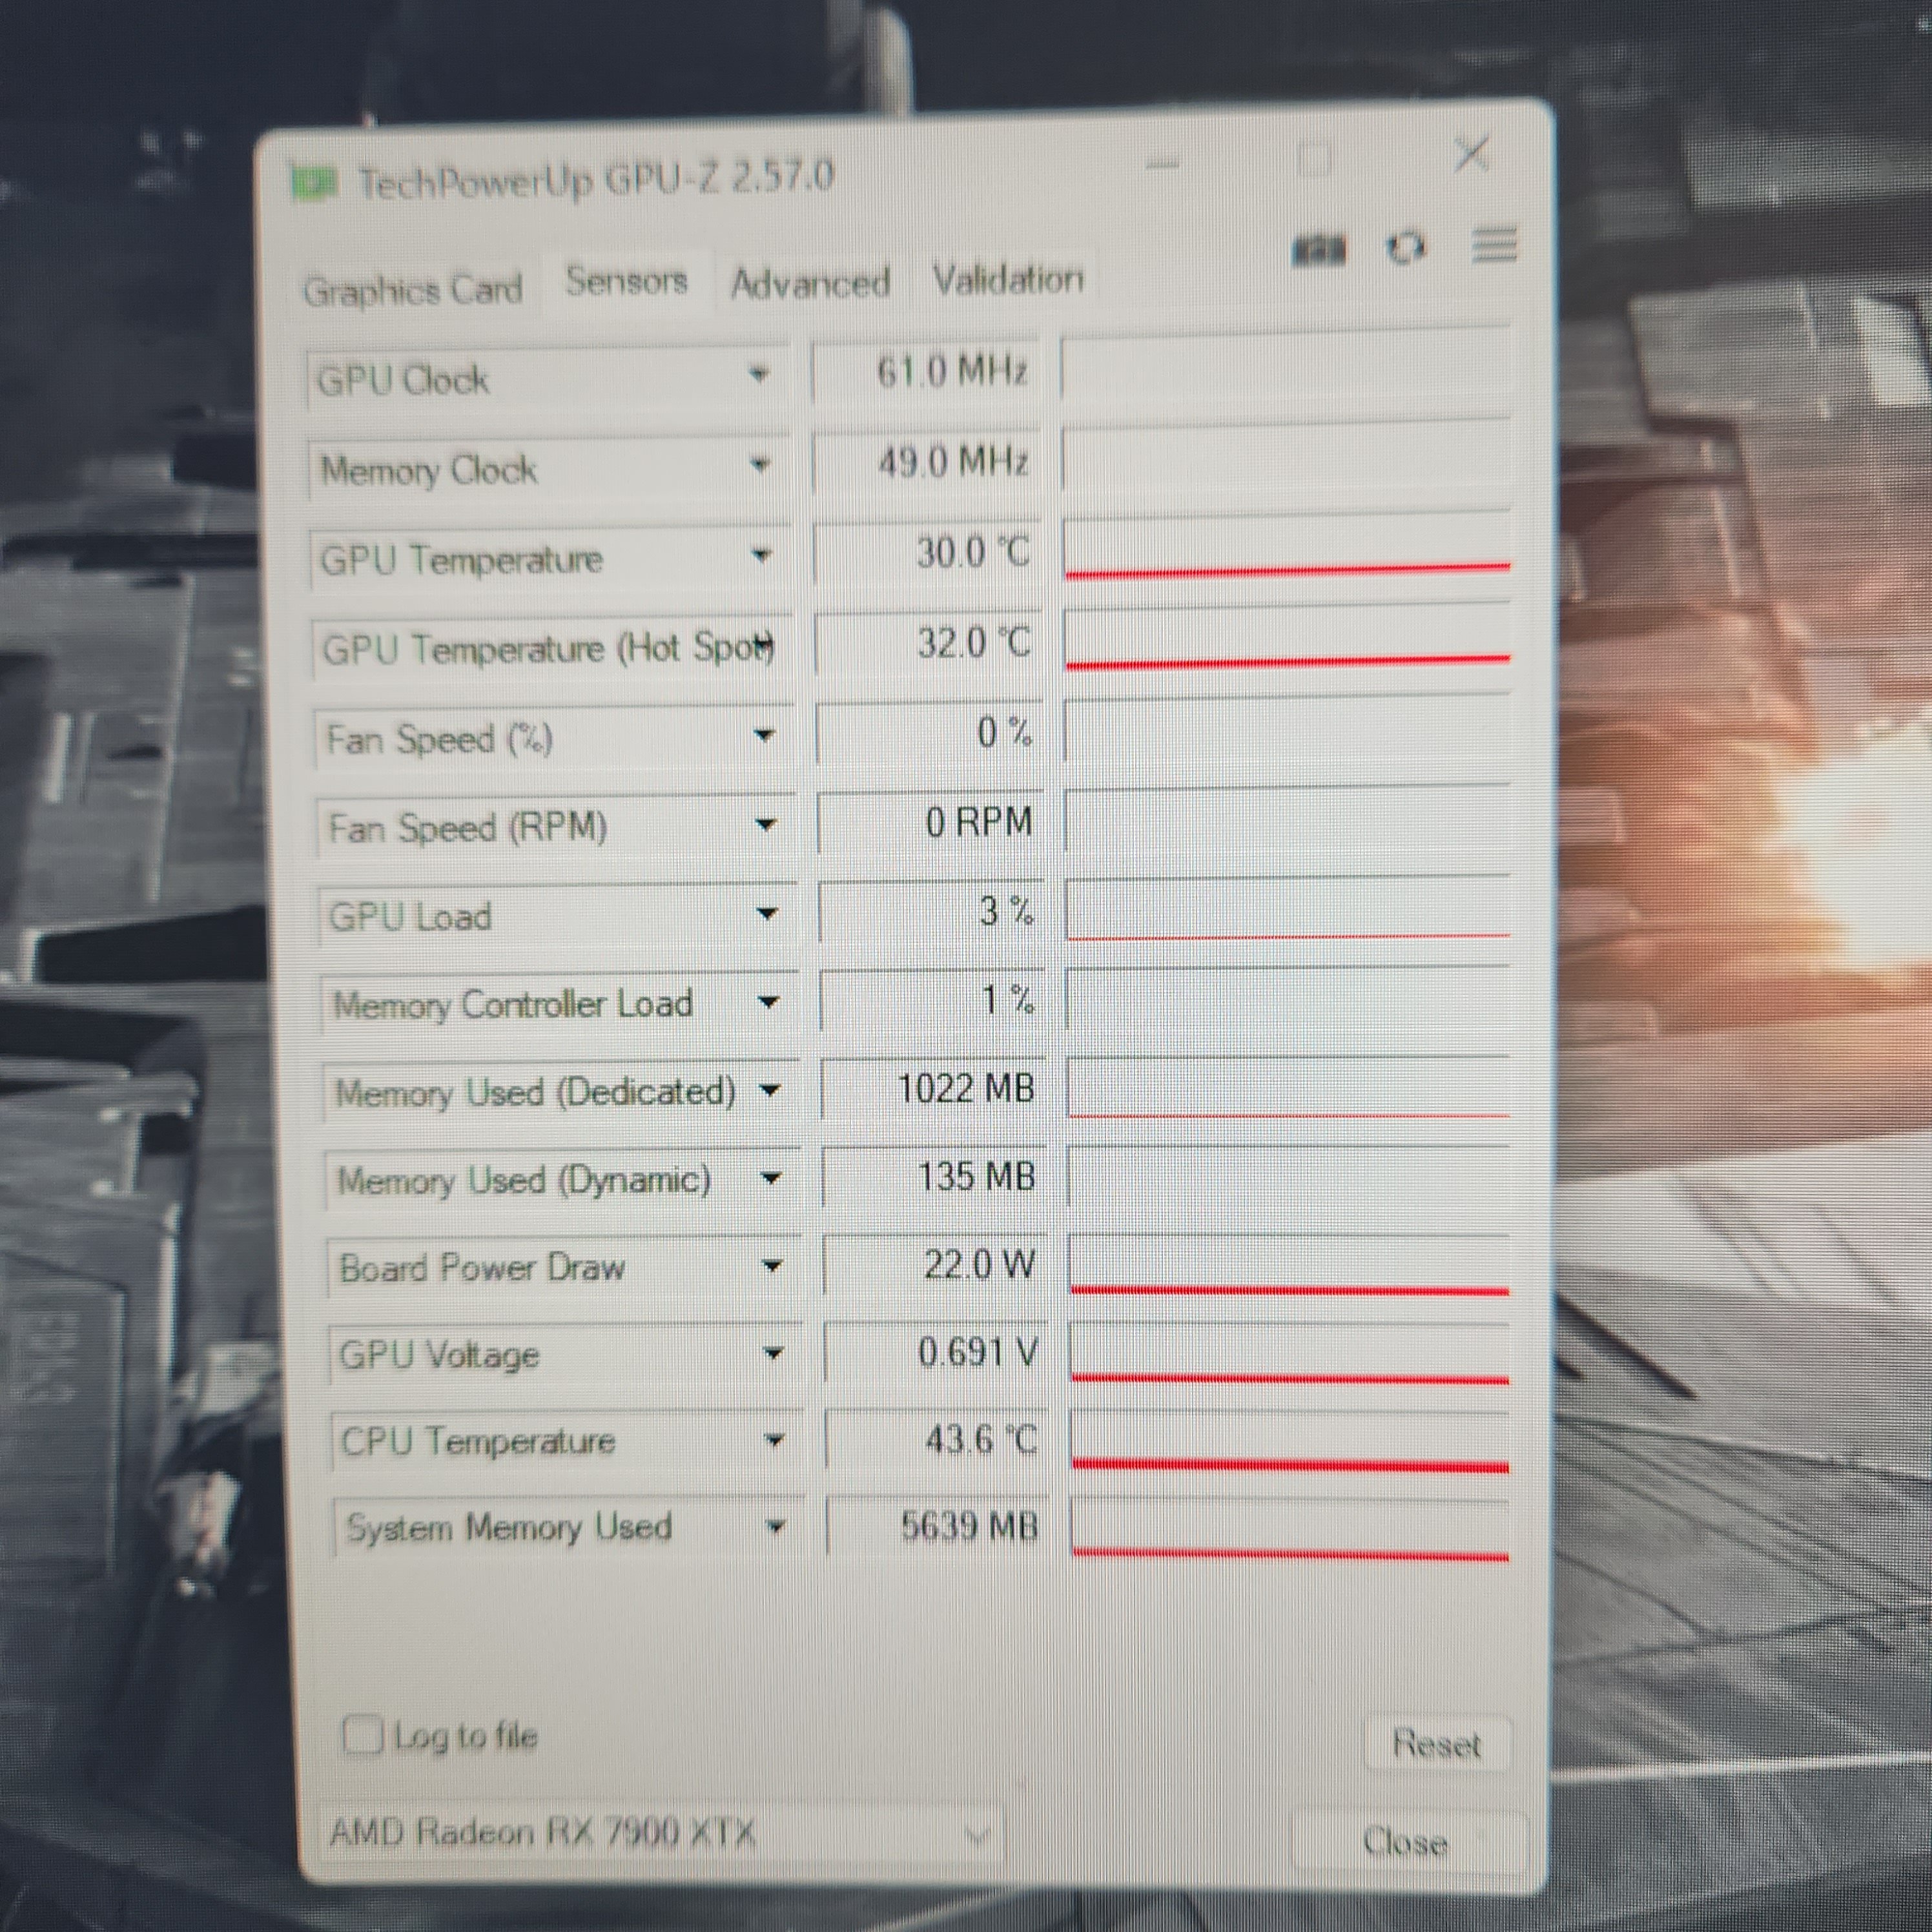Screen dimensions: 1932x1932
Task: Click the CPU Temperature history graph
Action: [1289, 1441]
